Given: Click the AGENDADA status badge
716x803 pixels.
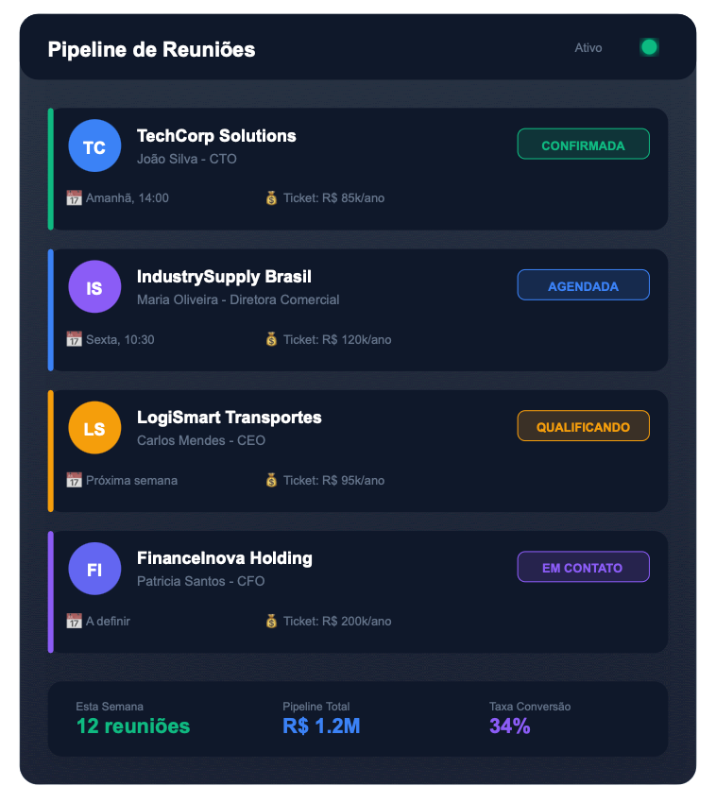Looking at the screenshot, I should click(583, 285).
